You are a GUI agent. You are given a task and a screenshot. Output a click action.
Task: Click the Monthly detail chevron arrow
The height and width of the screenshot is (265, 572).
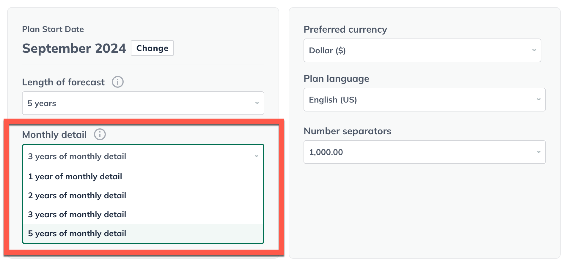click(256, 156)
